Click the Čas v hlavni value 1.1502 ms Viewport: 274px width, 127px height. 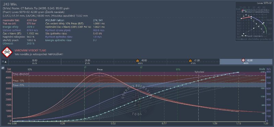click(x=33, y=33)
